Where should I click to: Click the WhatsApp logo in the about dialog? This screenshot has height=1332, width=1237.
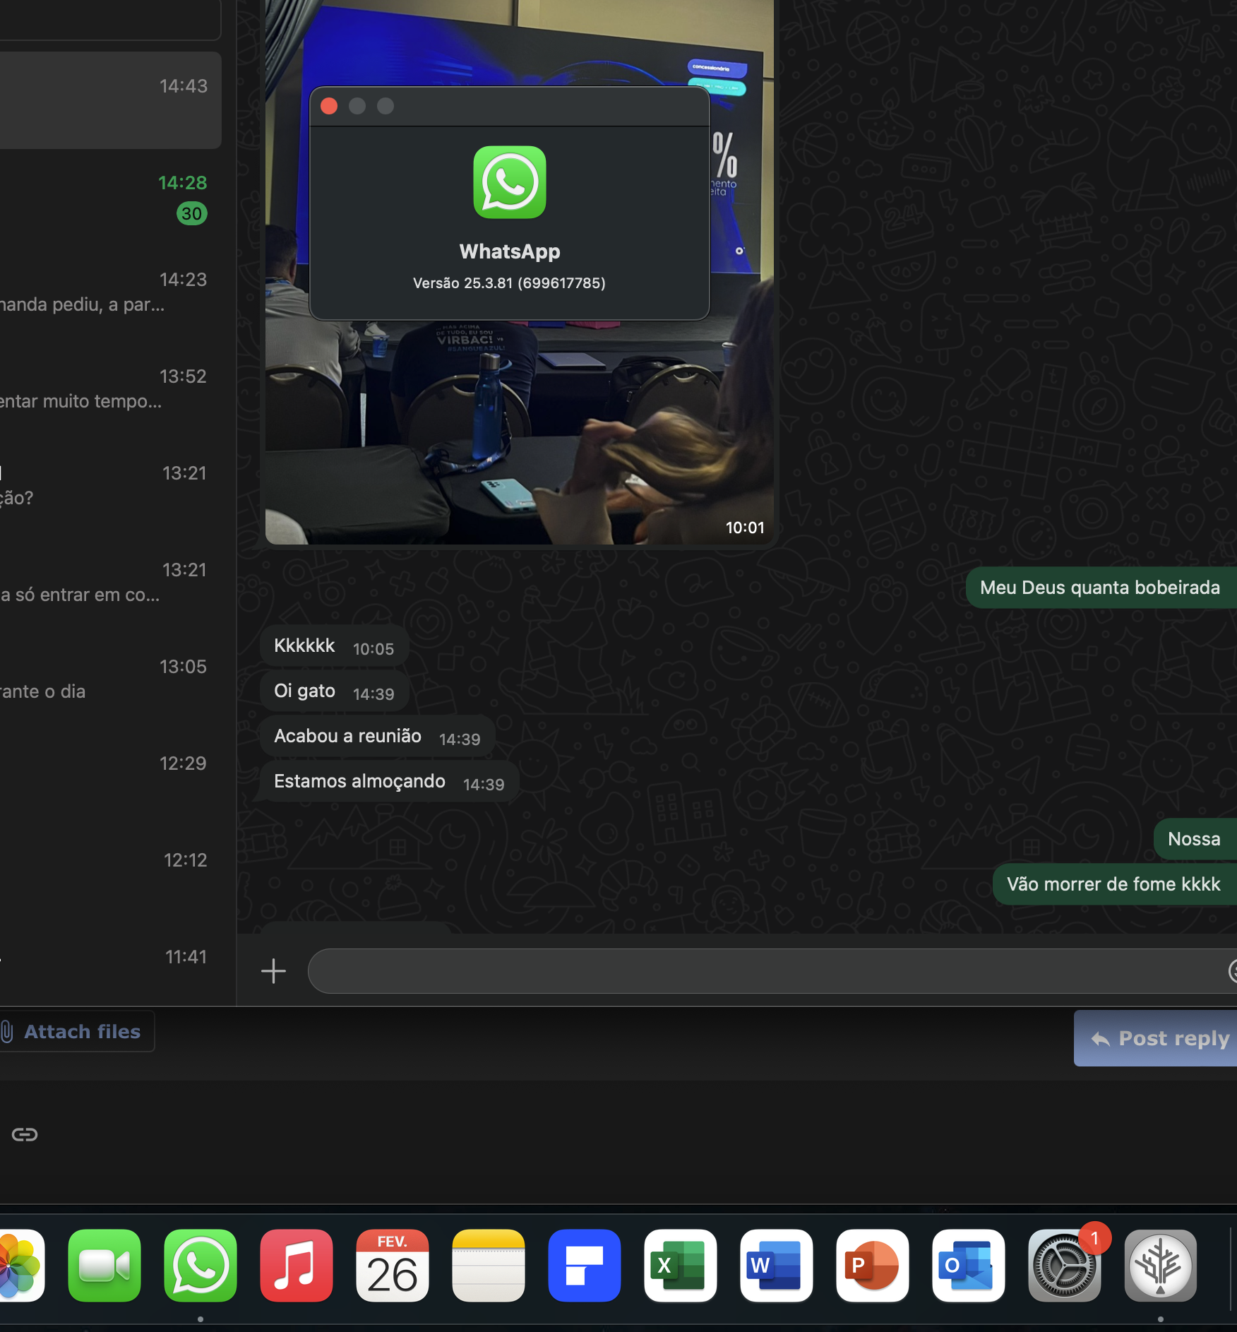click(510, 182)
